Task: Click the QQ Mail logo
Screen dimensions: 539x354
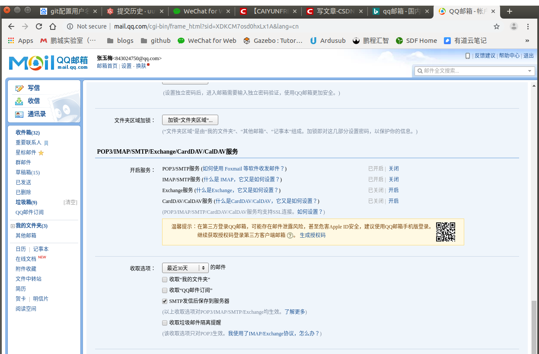Action: click(x=48, y=62)
